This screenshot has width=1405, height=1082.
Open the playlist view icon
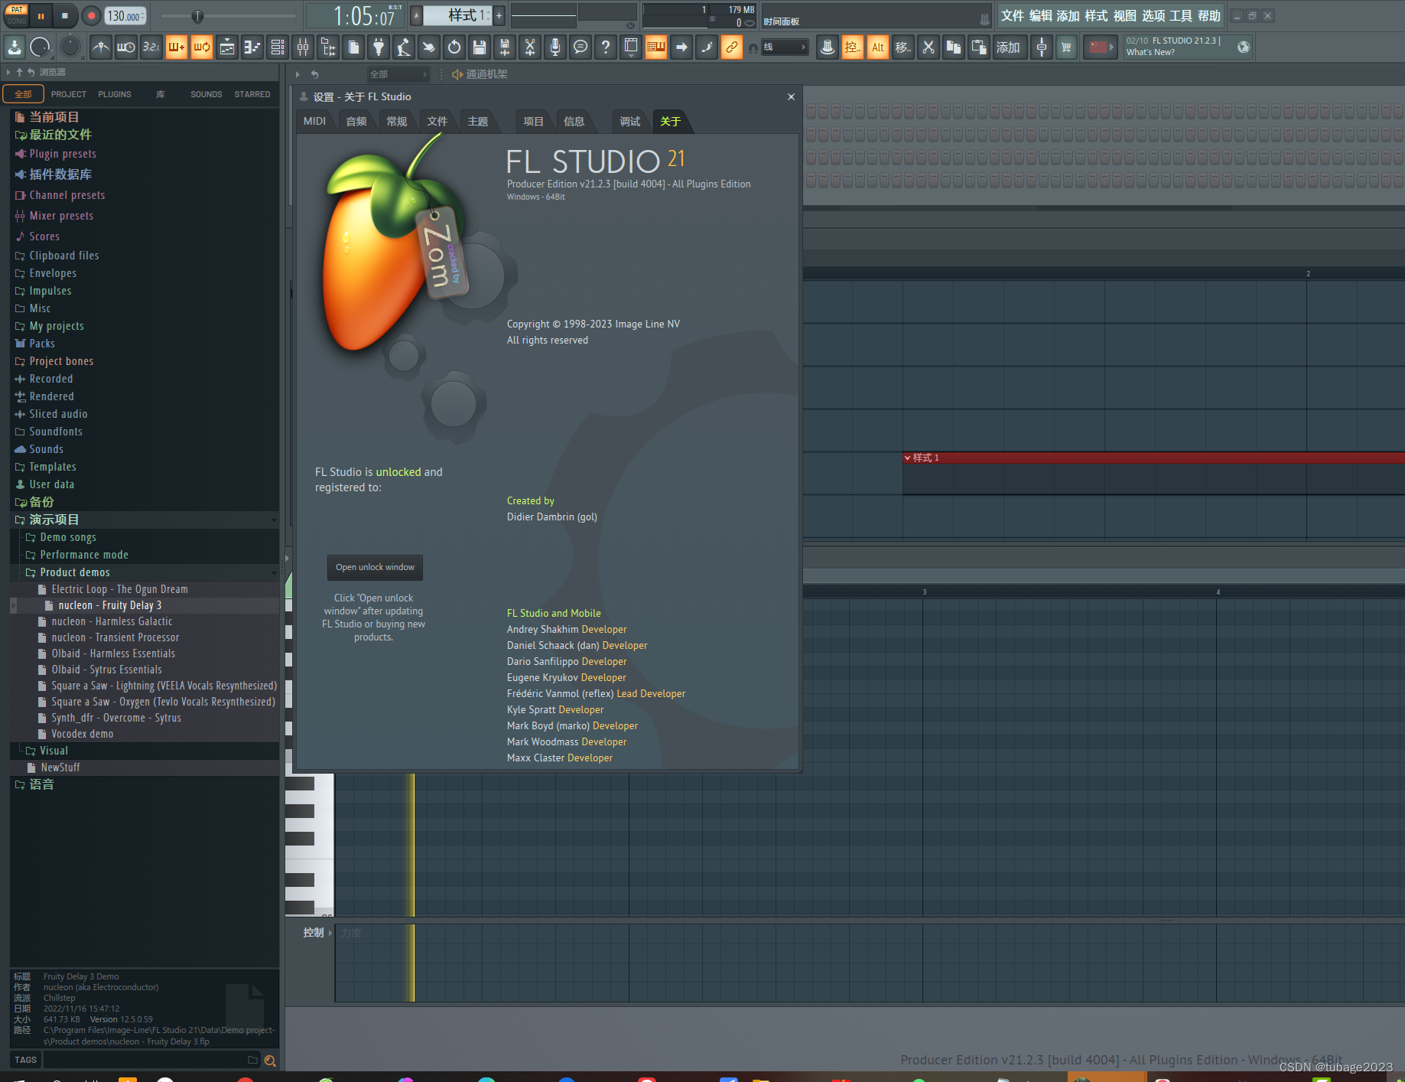pyautogui.click(x=227, y=47)
